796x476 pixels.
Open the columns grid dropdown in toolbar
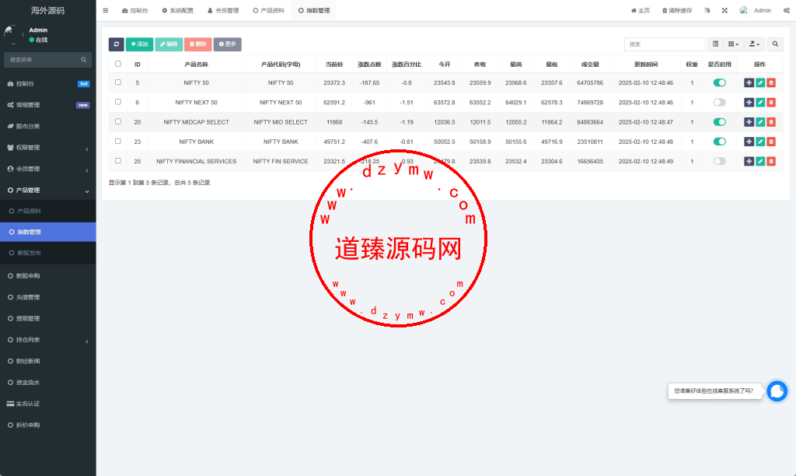point(733,44)
